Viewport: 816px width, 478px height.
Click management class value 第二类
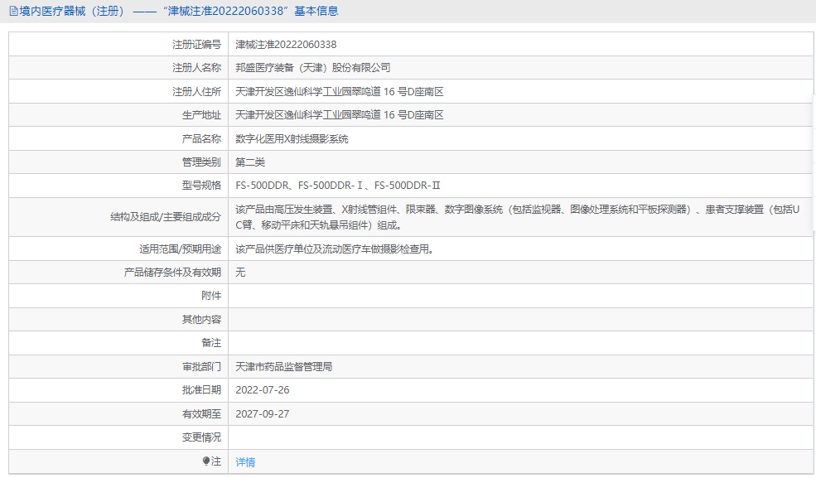click(250, 162)
